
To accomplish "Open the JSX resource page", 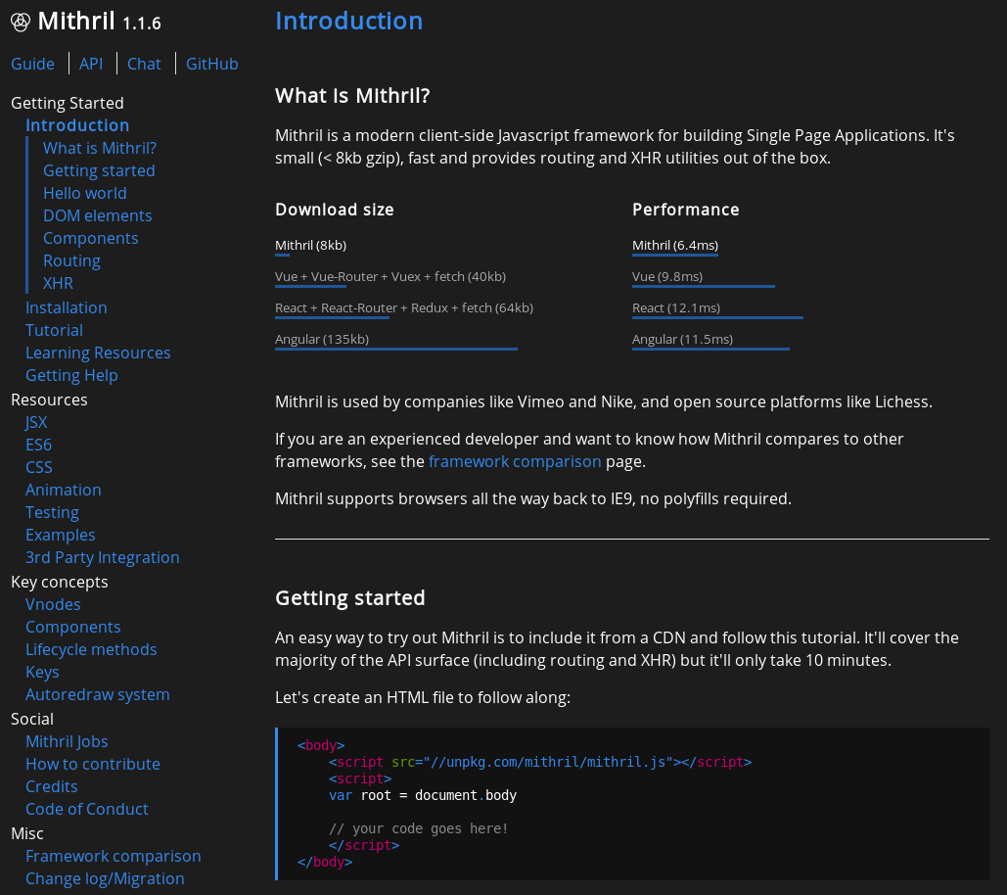I will [x=36, y=422].
